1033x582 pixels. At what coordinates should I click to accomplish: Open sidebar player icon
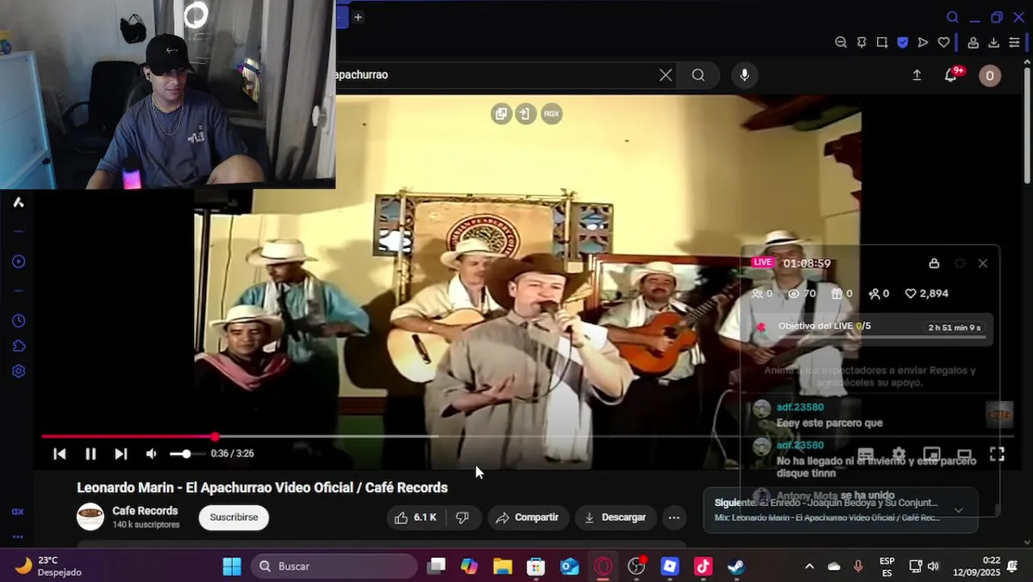click(19, 262)
